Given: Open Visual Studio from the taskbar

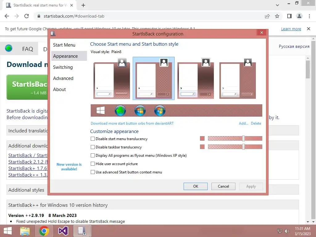Looking at the screenshot, I should (63, 231).
